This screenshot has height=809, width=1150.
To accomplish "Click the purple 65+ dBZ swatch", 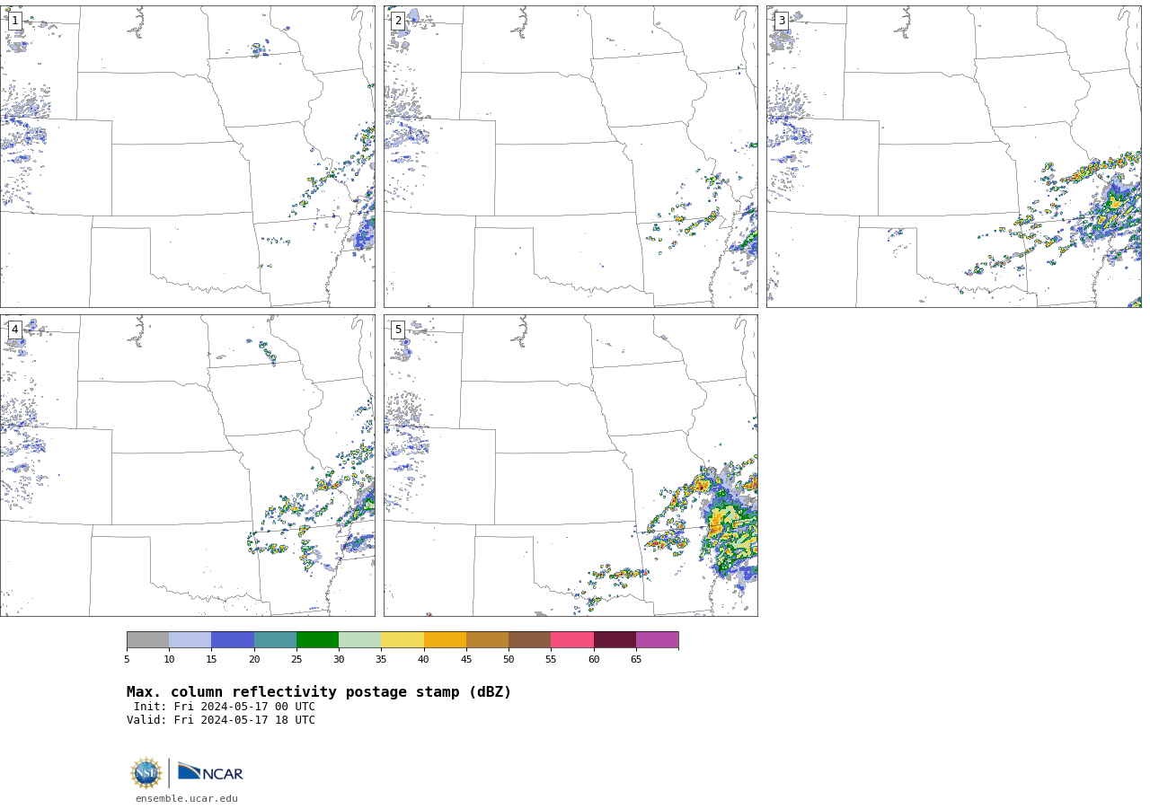I will [658, 640].
